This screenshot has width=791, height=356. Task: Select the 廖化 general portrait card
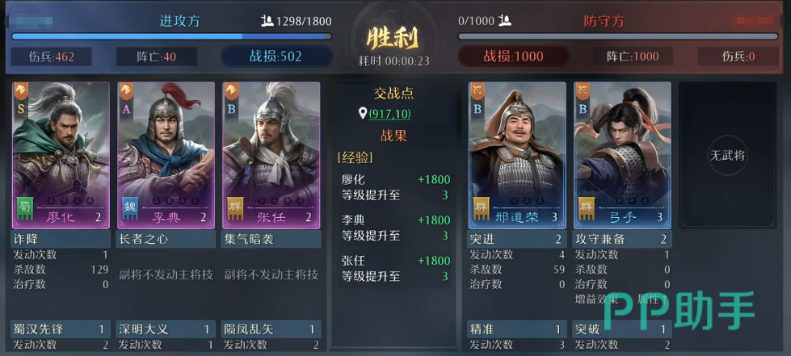[x=61, y=155]
